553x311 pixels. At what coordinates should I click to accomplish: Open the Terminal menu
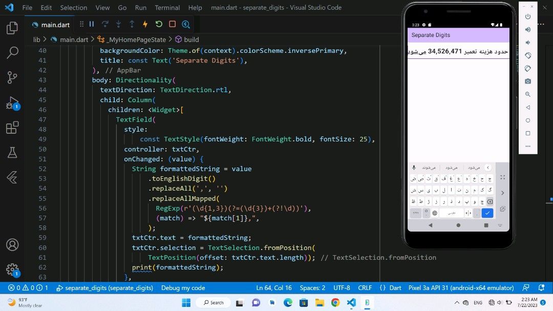(x=167, y=7)
